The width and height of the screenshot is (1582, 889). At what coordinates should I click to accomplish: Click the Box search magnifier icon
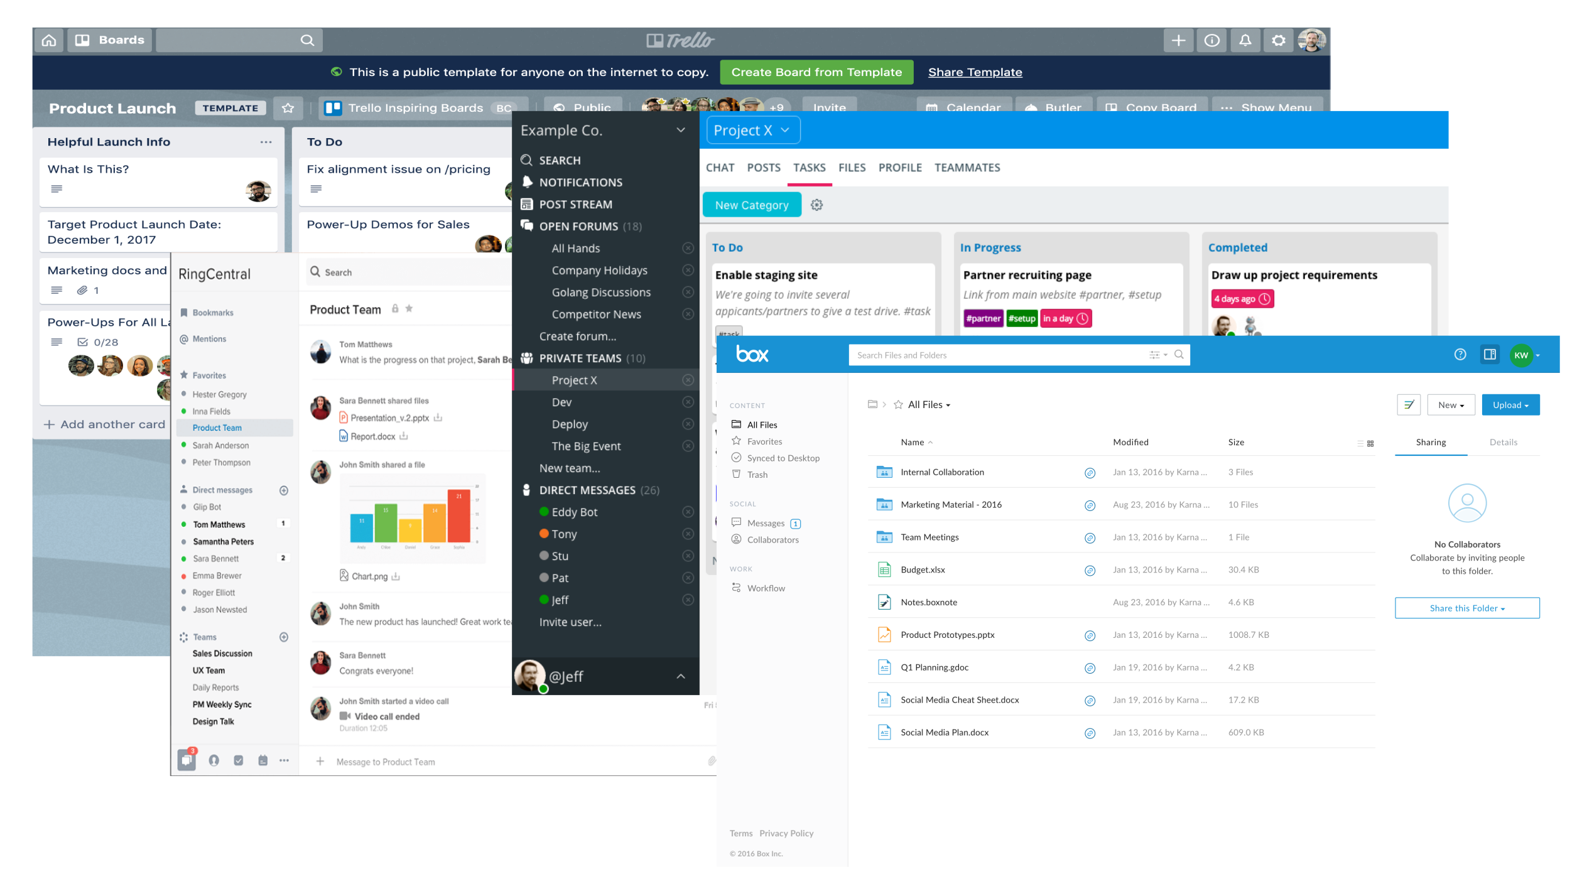pyautogui.click(x=1179, y=355)
